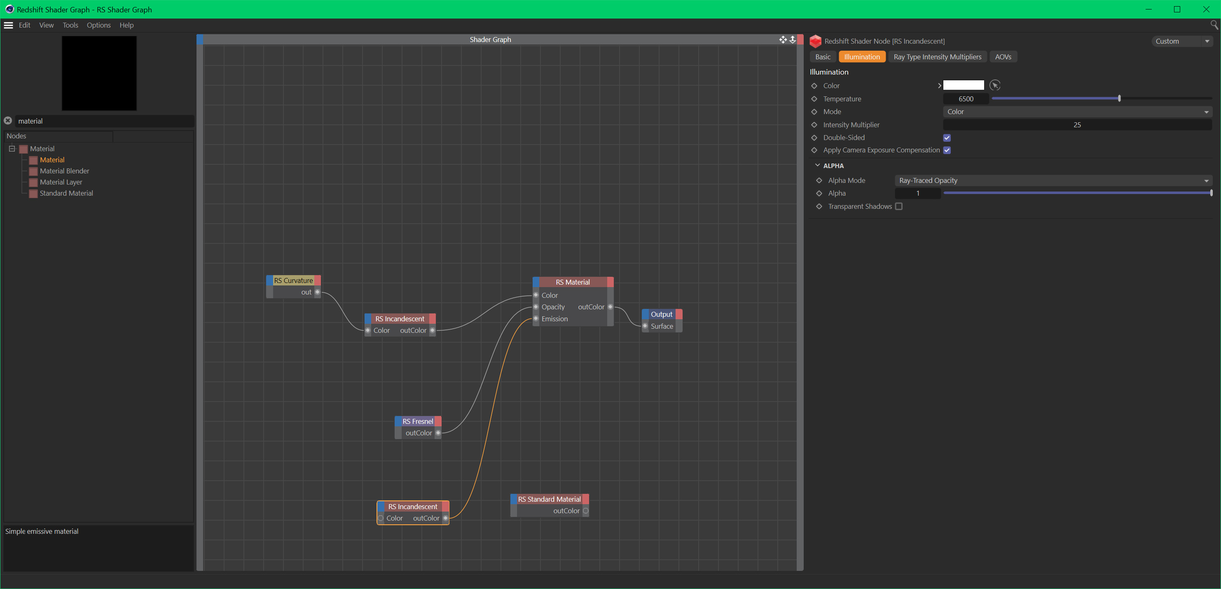Click the Redshift red cube icon
1221x589 pixels.
click(x=815, y=41)
